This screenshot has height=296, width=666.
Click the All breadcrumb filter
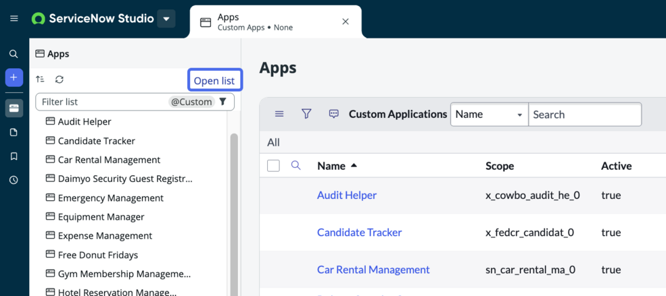(274, 143)
